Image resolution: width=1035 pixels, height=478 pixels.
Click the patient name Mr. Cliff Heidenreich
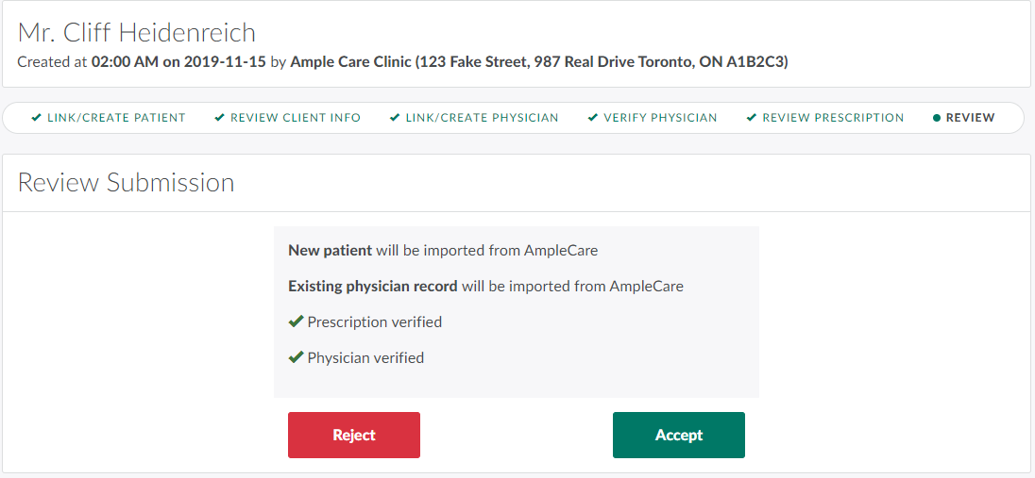[137, 32]
